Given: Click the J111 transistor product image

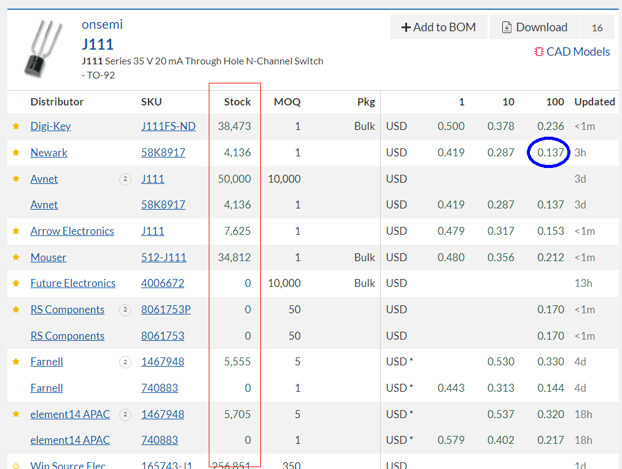Looking at the screenshot, I should point(44,48).
